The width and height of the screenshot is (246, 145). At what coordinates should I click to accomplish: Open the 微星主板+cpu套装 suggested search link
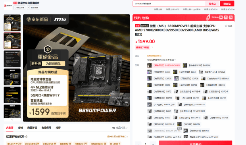click(x=192, y=10)
